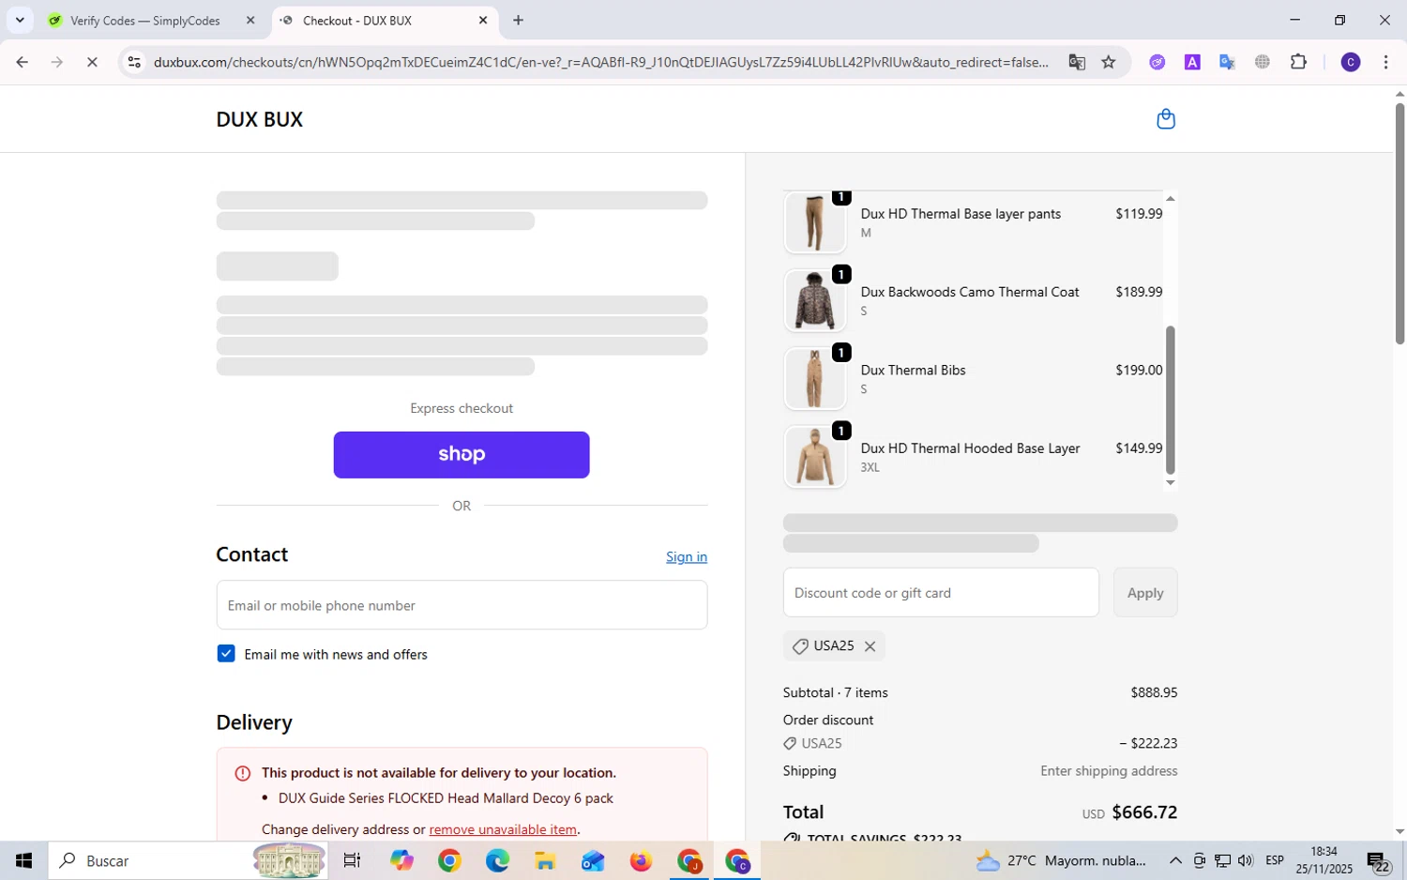Click the Google Translate icon in address bar
Image resolution: width=1407 pixels, height=880 pixels.
point(1077,62)
